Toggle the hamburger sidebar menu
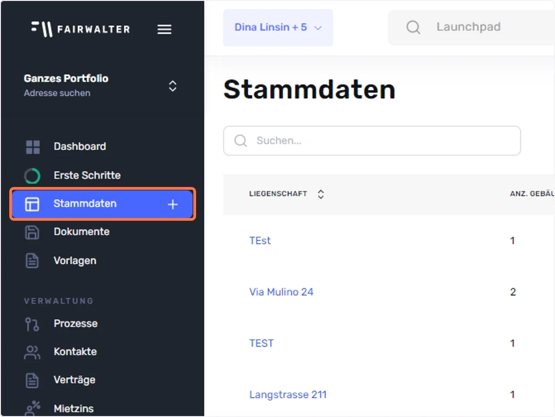Viewport: 555px width, 417px height. pos(164,29)
